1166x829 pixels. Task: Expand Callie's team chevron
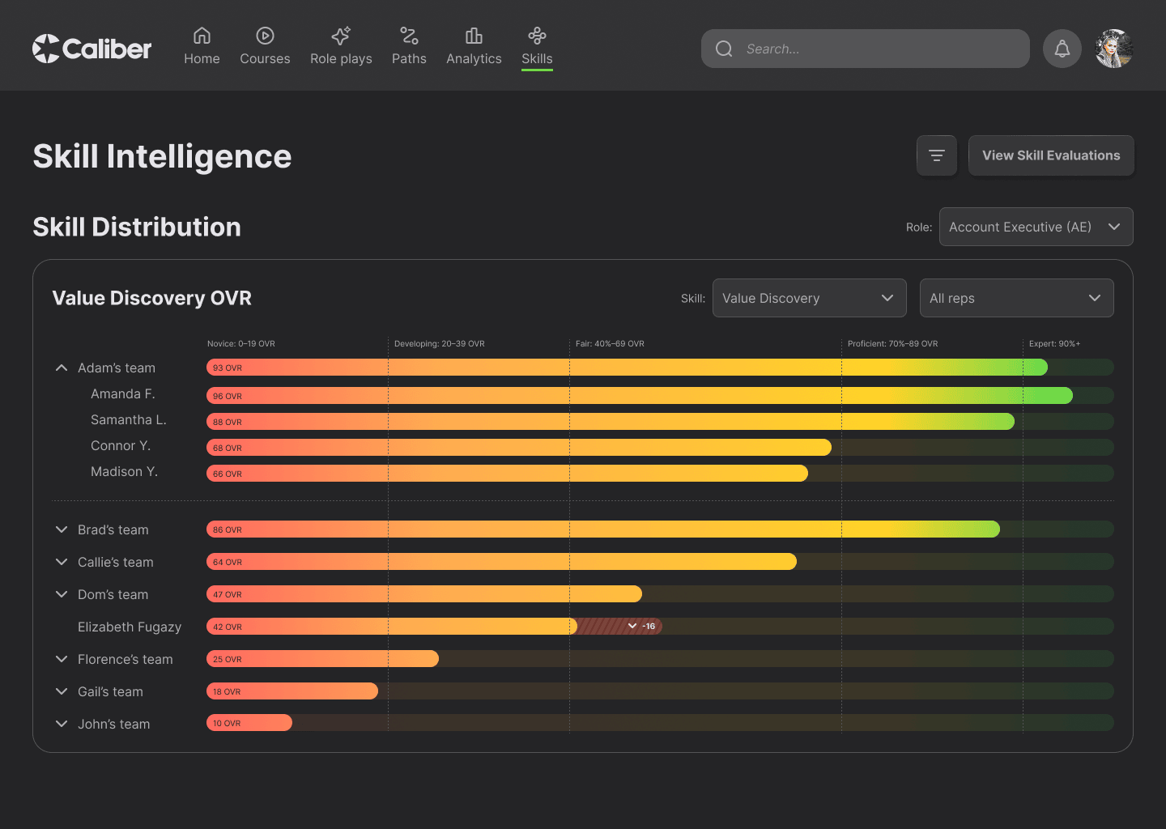(x=62, y=562)
